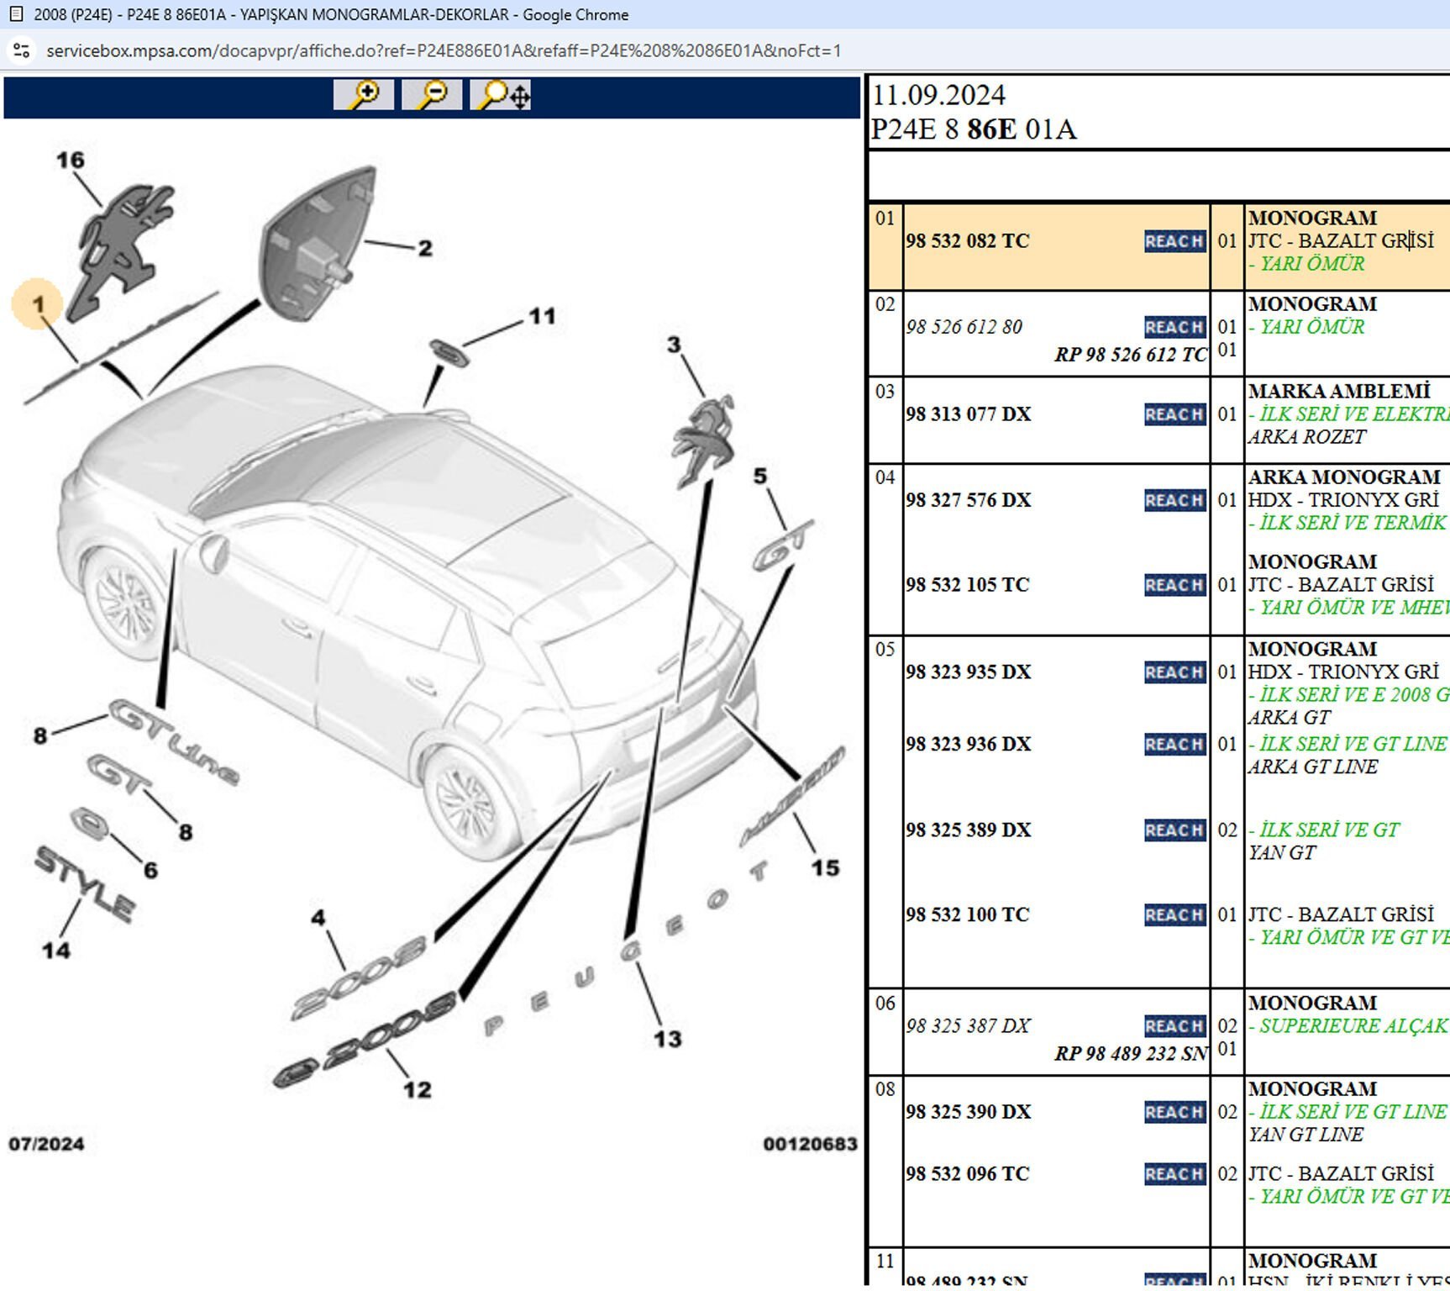
Task: Select callout number 16 lion emblem label
Action: pyautogui.click(x=71, y=160)
